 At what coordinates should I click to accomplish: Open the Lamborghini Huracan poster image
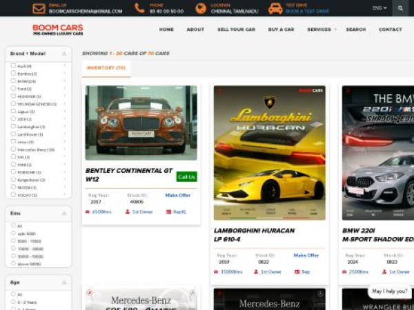click(x=270, y=153)
